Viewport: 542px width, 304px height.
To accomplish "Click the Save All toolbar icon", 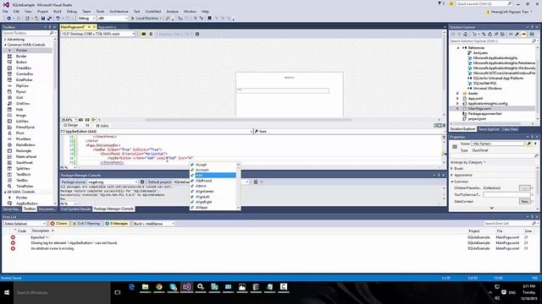I will click(49, 19).
